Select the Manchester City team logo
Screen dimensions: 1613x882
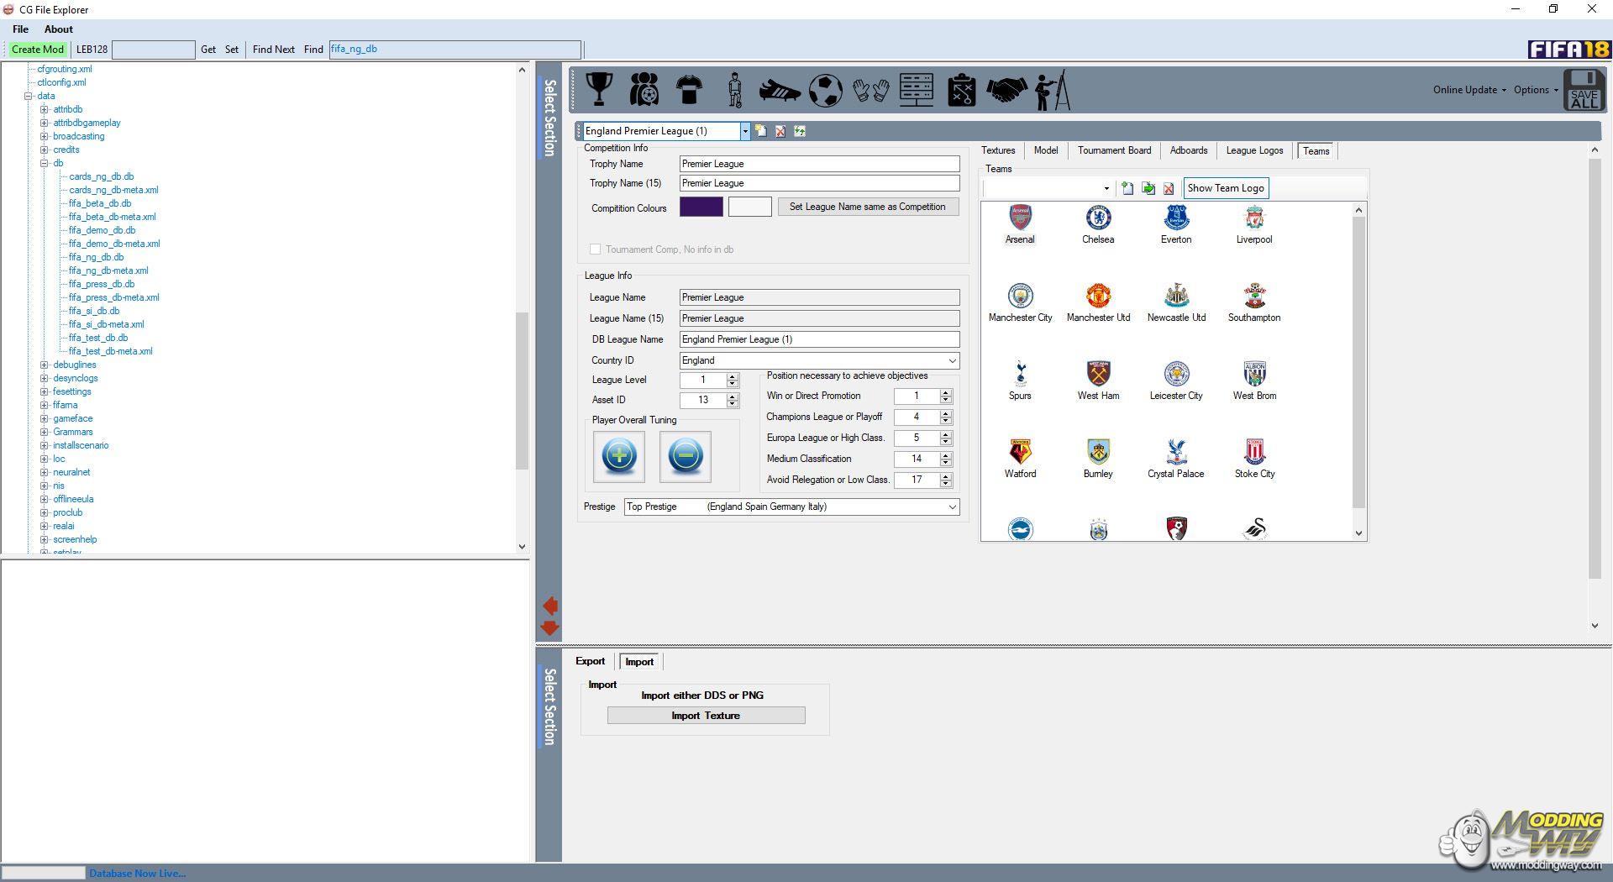[1020, 297]
